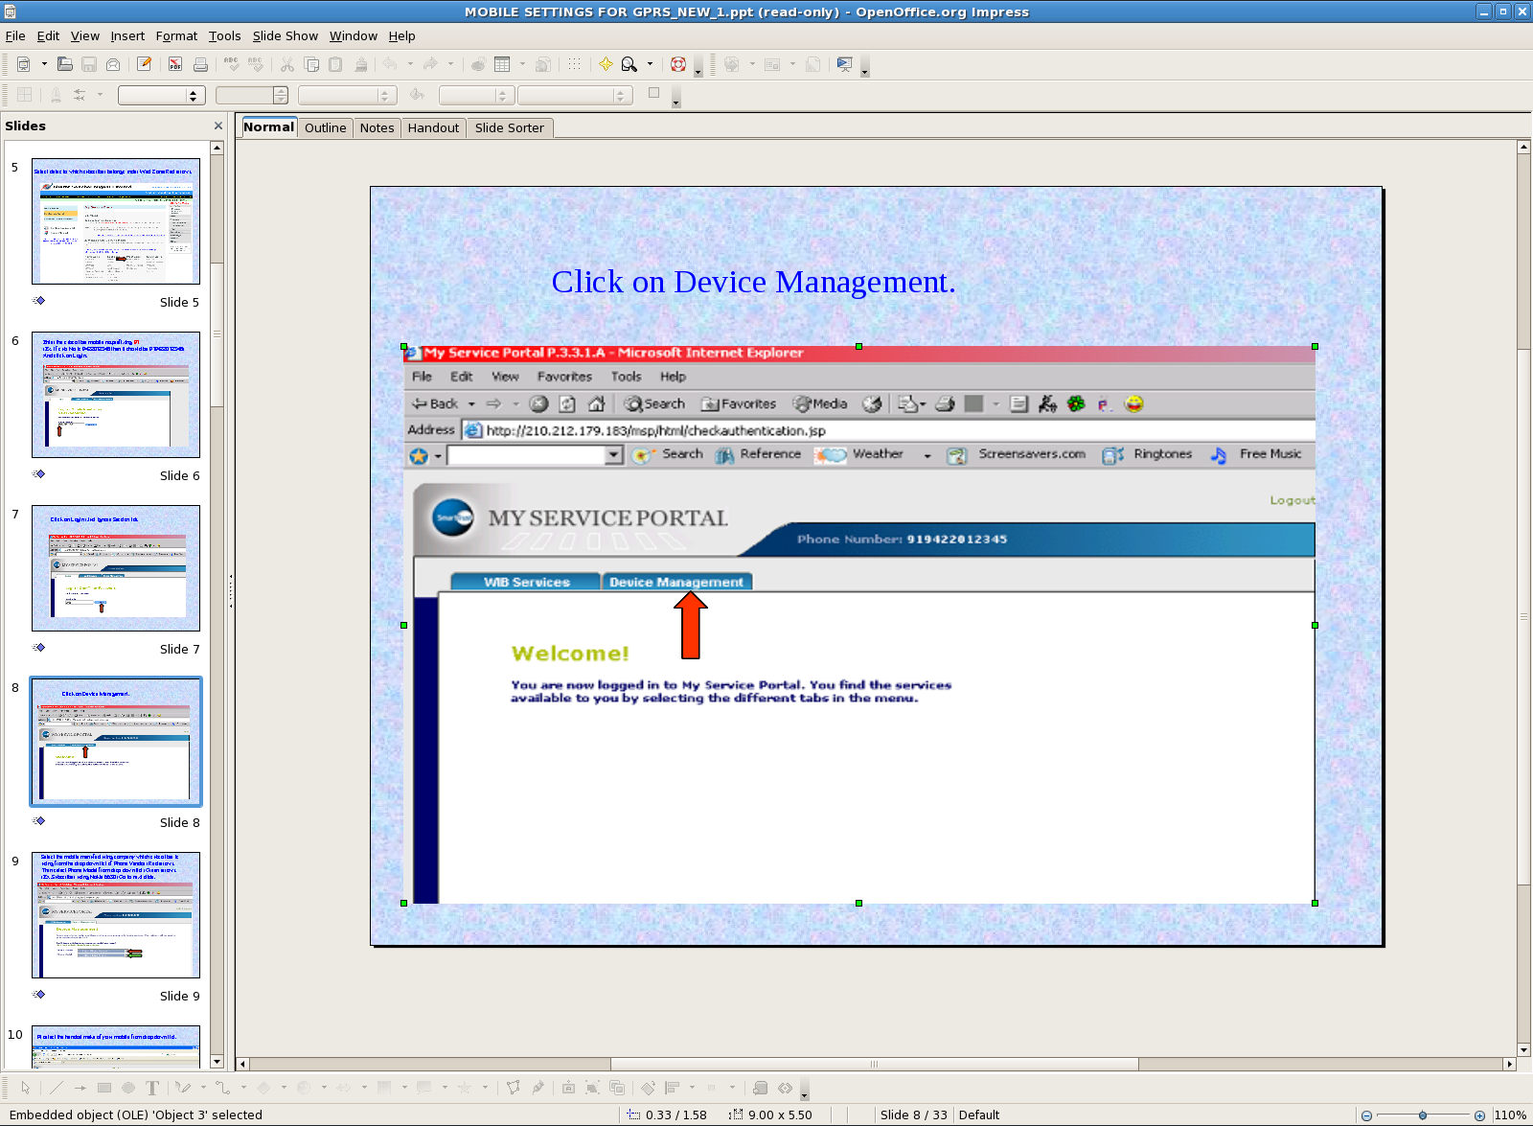The image size is (1533, 1126).
Task: Select Slide 9 thumbnail
Action: [116, 915]
